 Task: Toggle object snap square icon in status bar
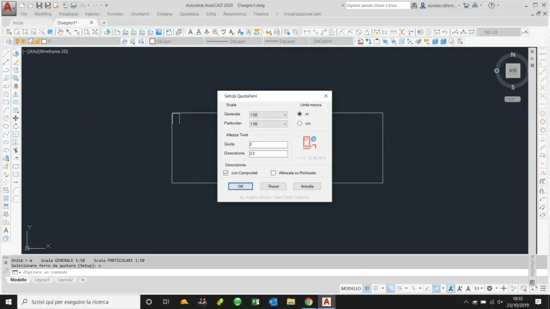coord(436,288)
